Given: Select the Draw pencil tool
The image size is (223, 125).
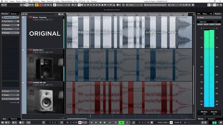Looking at the screenshot, I should (x=85, y=5).
